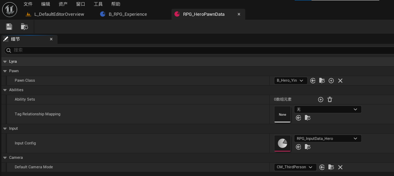Screen dimensions: 394x176
Task: Open the RPG_InputData_Hero dropdown
Action: click(328, 138)
